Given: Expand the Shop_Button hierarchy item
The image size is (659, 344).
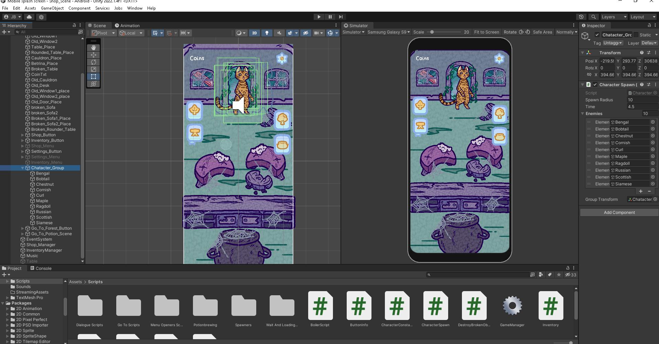Looking at the screenshot, I should 23,135.
